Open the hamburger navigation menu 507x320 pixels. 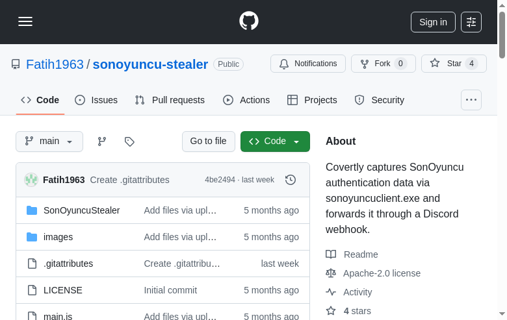click(25, 21)
